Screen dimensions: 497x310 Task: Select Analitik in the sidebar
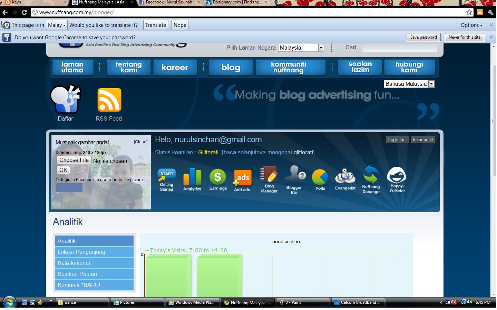(94, 241)
